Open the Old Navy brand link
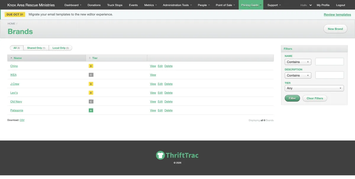This screenshot has width=355, height=179. coord(16,102)
